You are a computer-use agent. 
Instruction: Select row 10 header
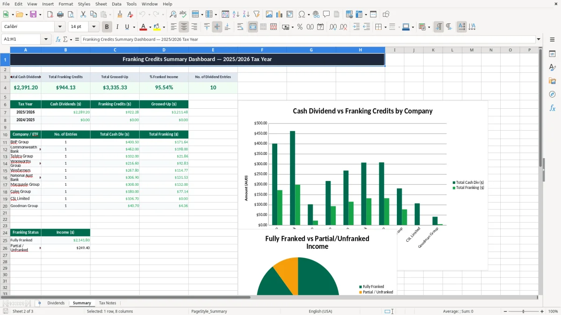click(x=5, y=134)
